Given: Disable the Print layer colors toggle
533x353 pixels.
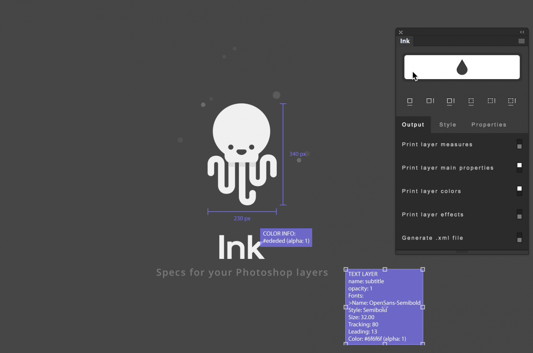Looking at the screenshot, I should tap(519, 190).
